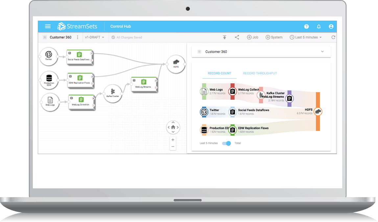The width and height of the screenshot is (378, 222).
Task: Click the WebLog Collect icon in Sankey chart
Action: coord(232,91)
